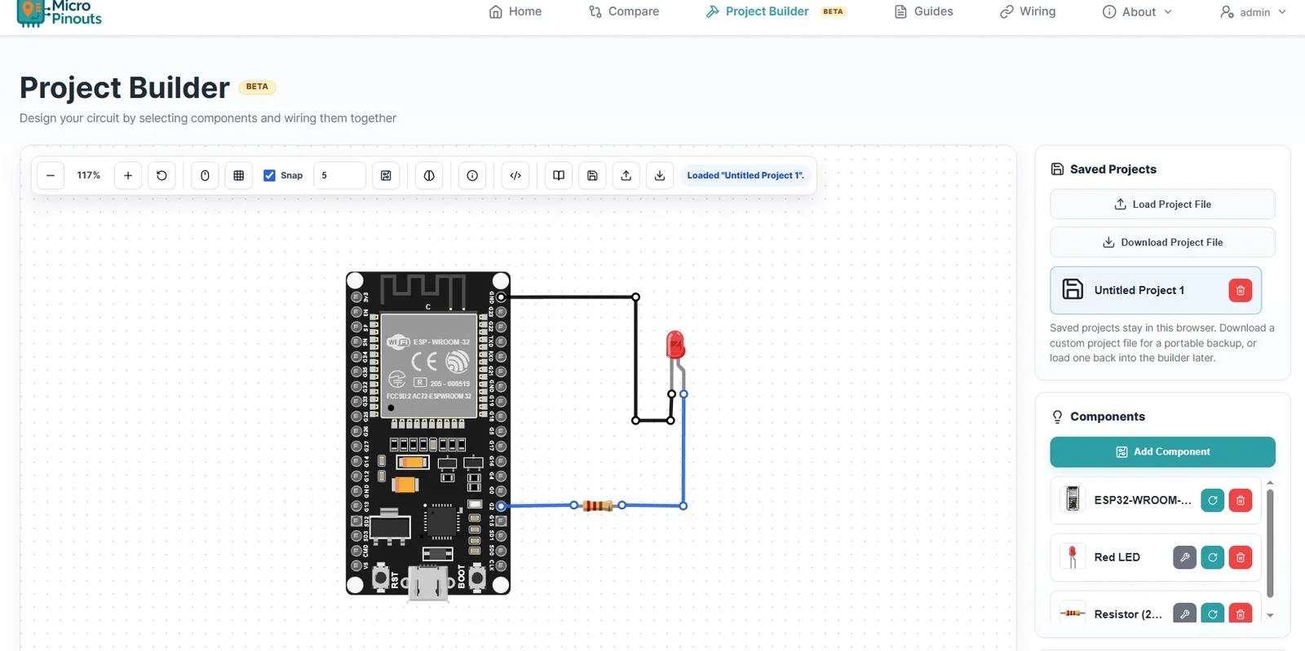
Task: Click the mouse mode toolbar icon
Action: coord(205,175)
